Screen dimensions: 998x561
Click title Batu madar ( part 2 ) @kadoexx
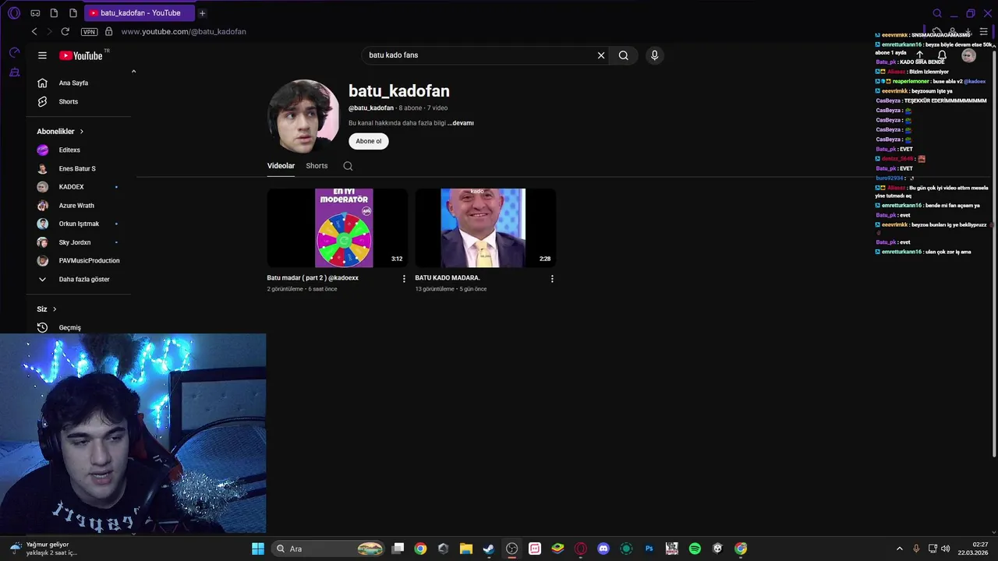(x=313, y=278)
